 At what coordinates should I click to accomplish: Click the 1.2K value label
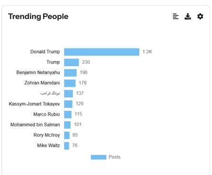click(x=147, y=52)
